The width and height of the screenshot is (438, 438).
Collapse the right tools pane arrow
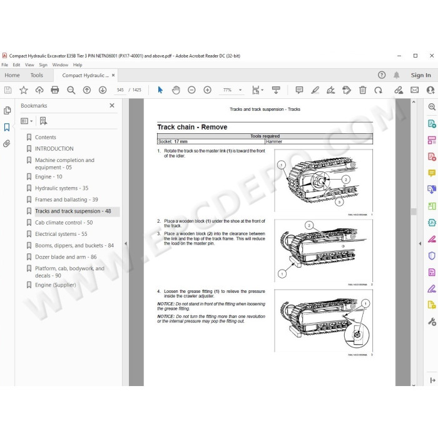420,243
